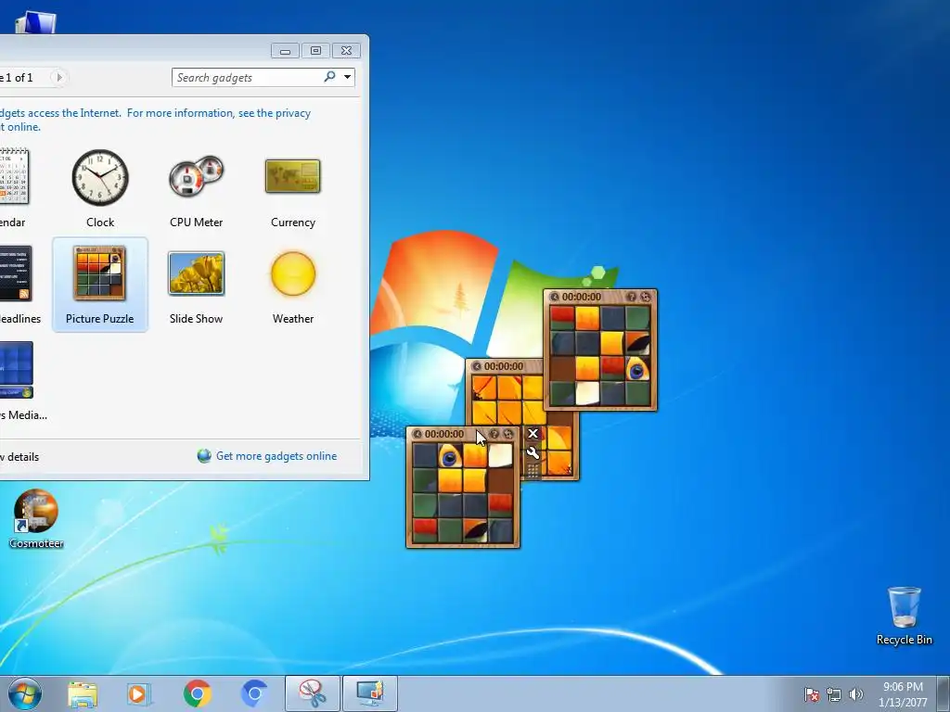Grab the dotted drag handle beside the wrench
The width and height of the screenshot is (950, 712).
tap(533, 470)
